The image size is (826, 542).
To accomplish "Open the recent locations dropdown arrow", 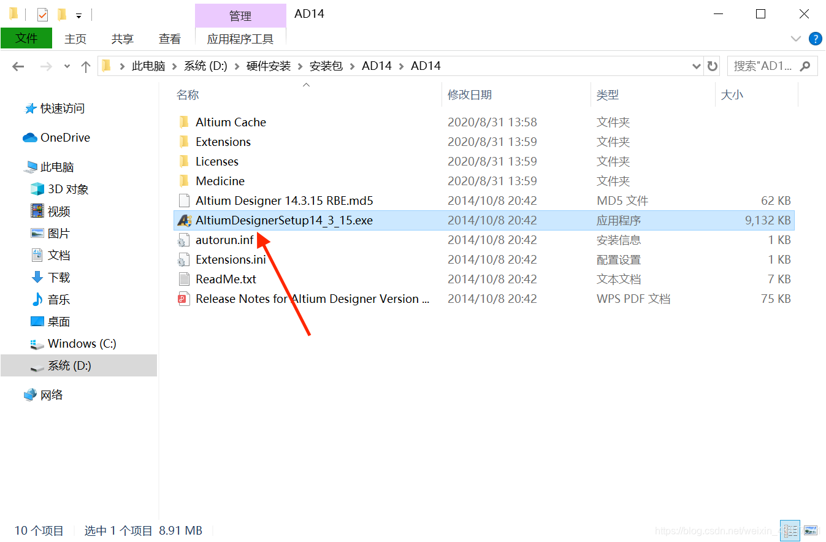I will coord(67,66).
